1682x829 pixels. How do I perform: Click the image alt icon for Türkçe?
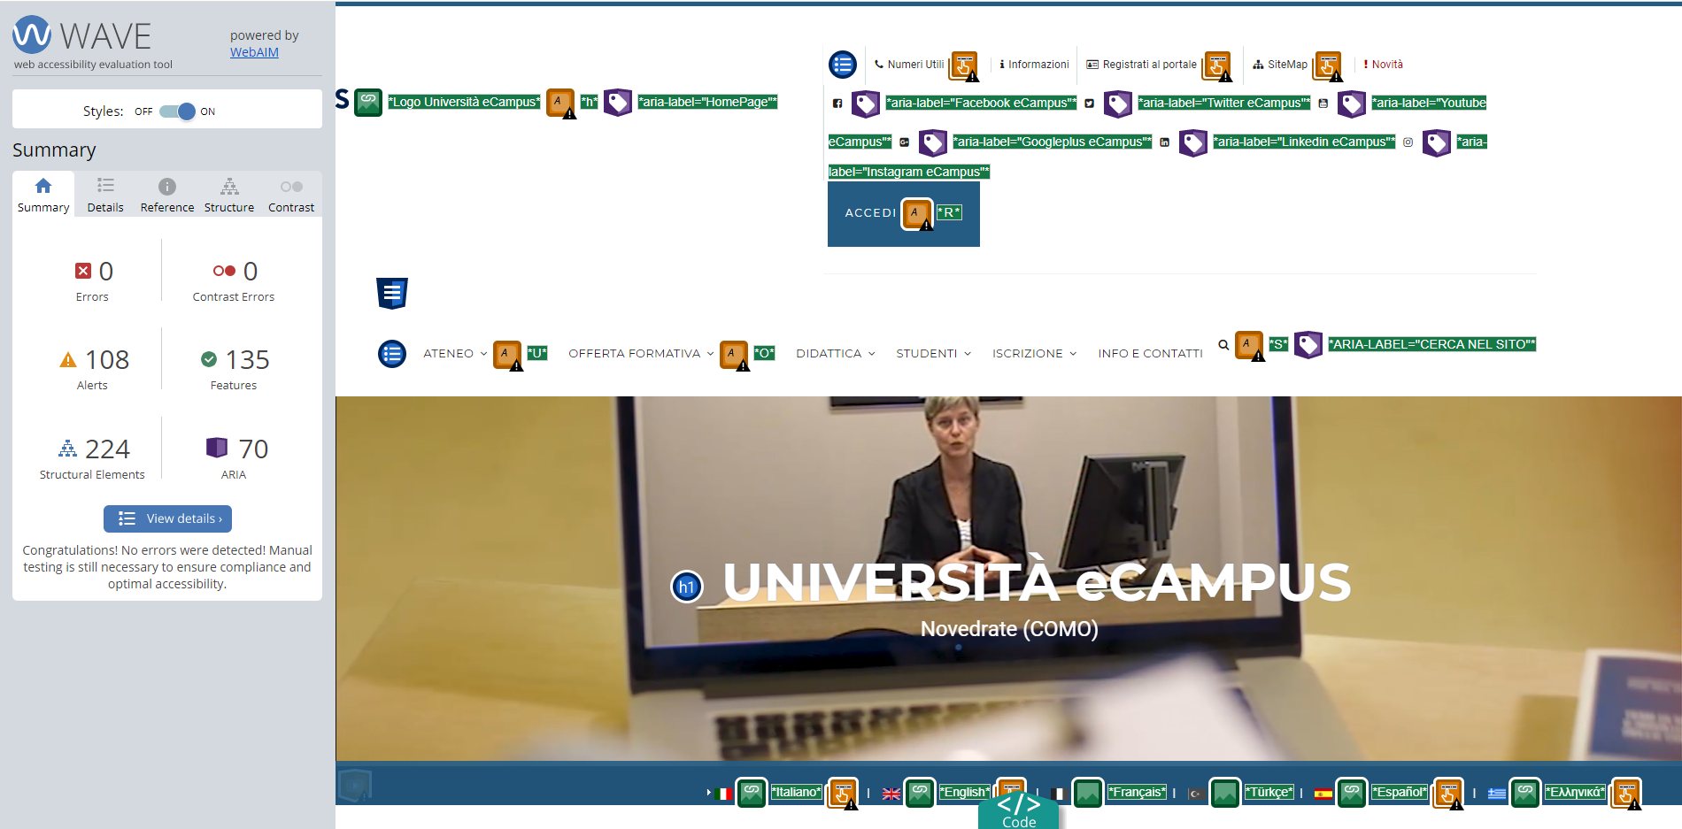pos(1225,793)
